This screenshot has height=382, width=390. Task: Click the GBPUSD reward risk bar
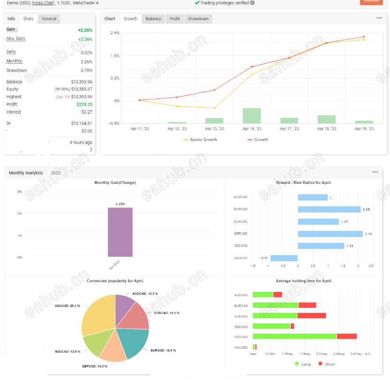330,234
